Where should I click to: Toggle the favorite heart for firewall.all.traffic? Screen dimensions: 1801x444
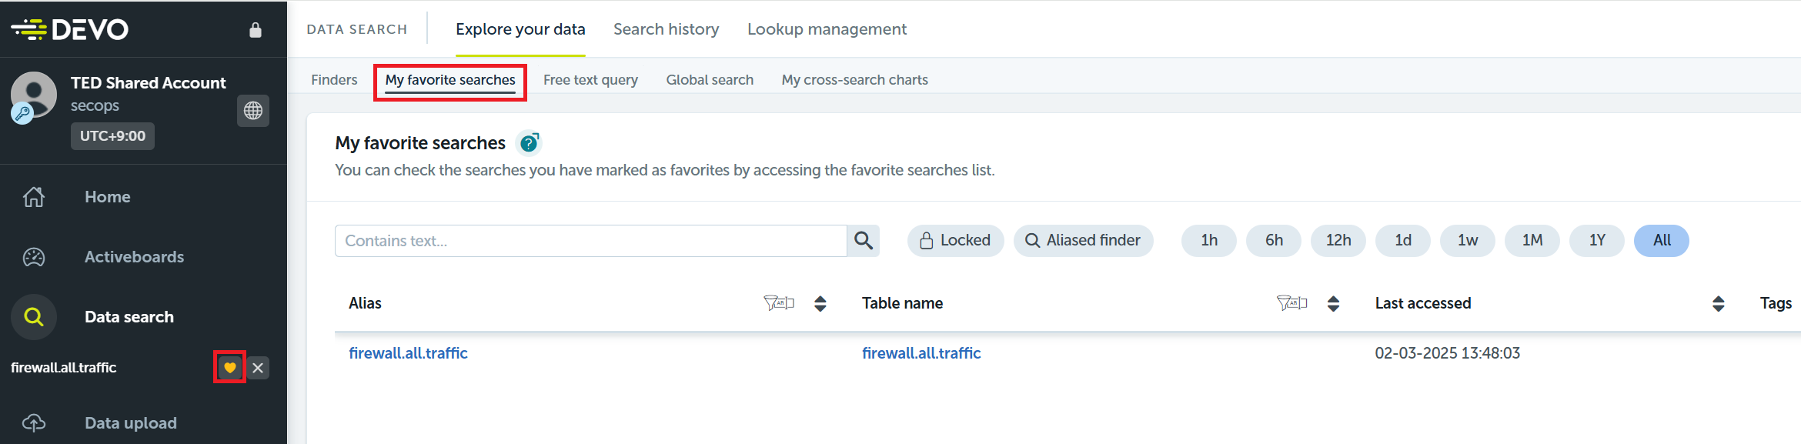click(229, 368)
